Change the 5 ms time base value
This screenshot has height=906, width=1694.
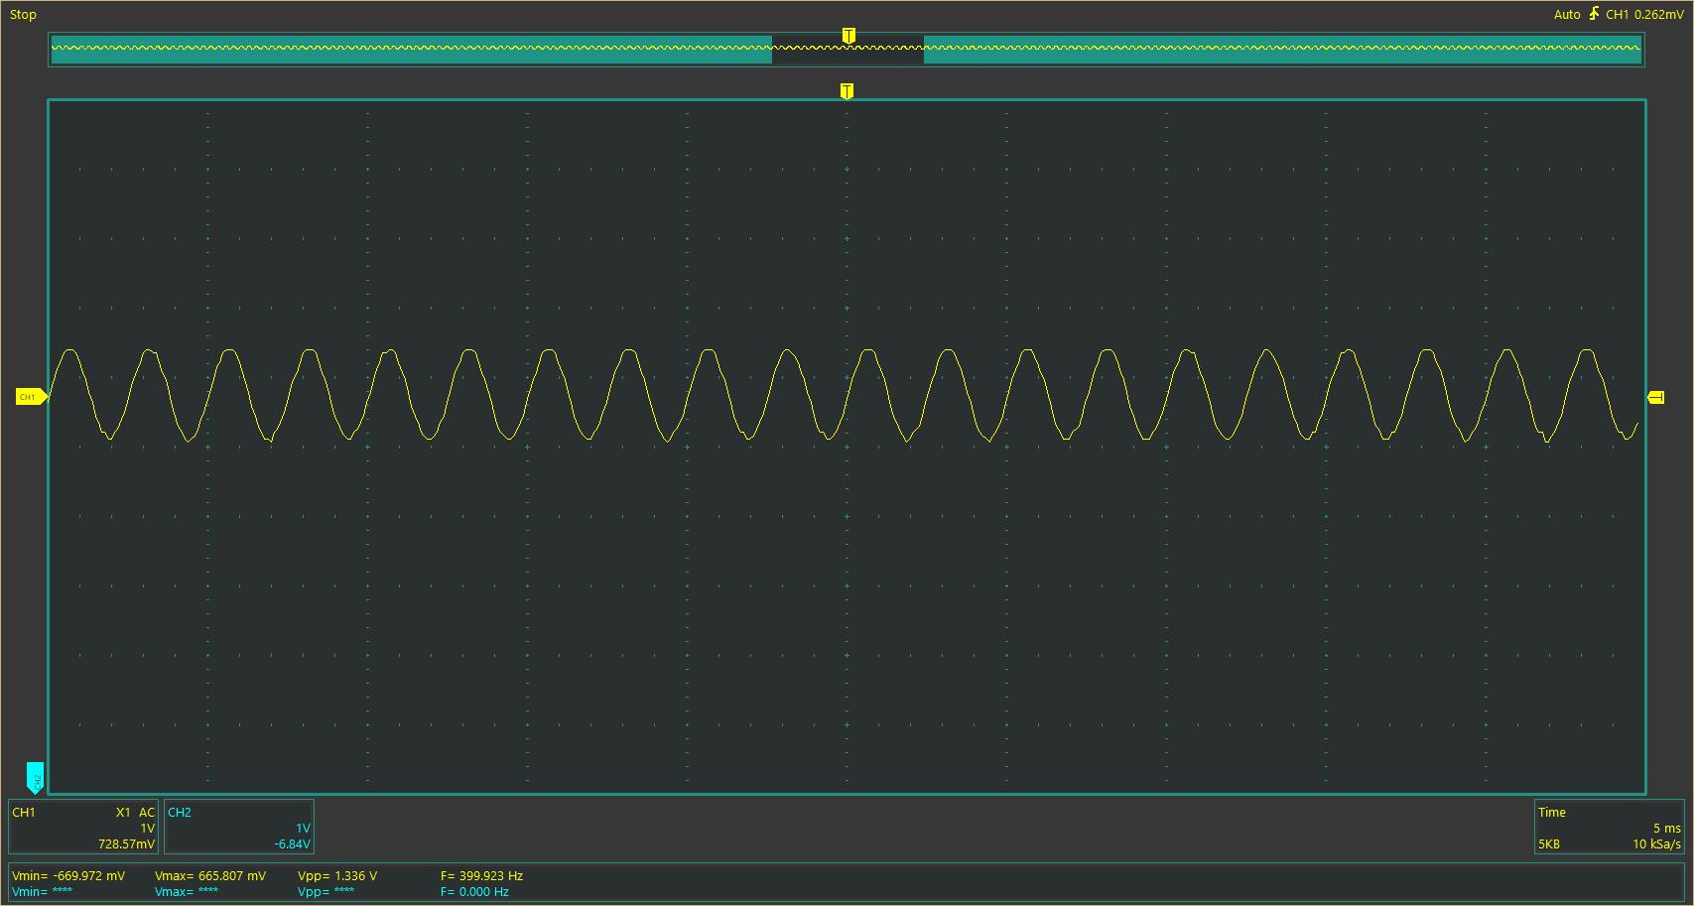point(1666,828)
